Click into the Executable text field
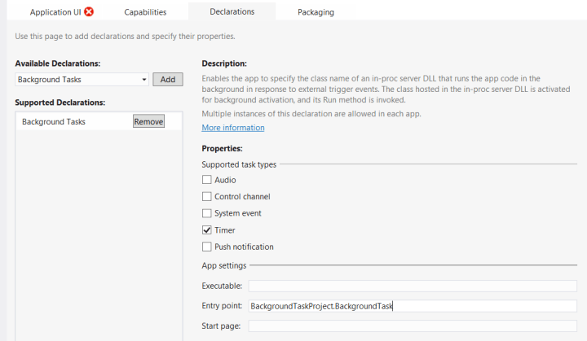 412,286
